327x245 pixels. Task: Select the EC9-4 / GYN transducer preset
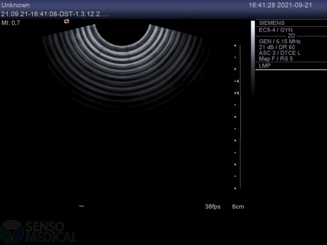276,30
